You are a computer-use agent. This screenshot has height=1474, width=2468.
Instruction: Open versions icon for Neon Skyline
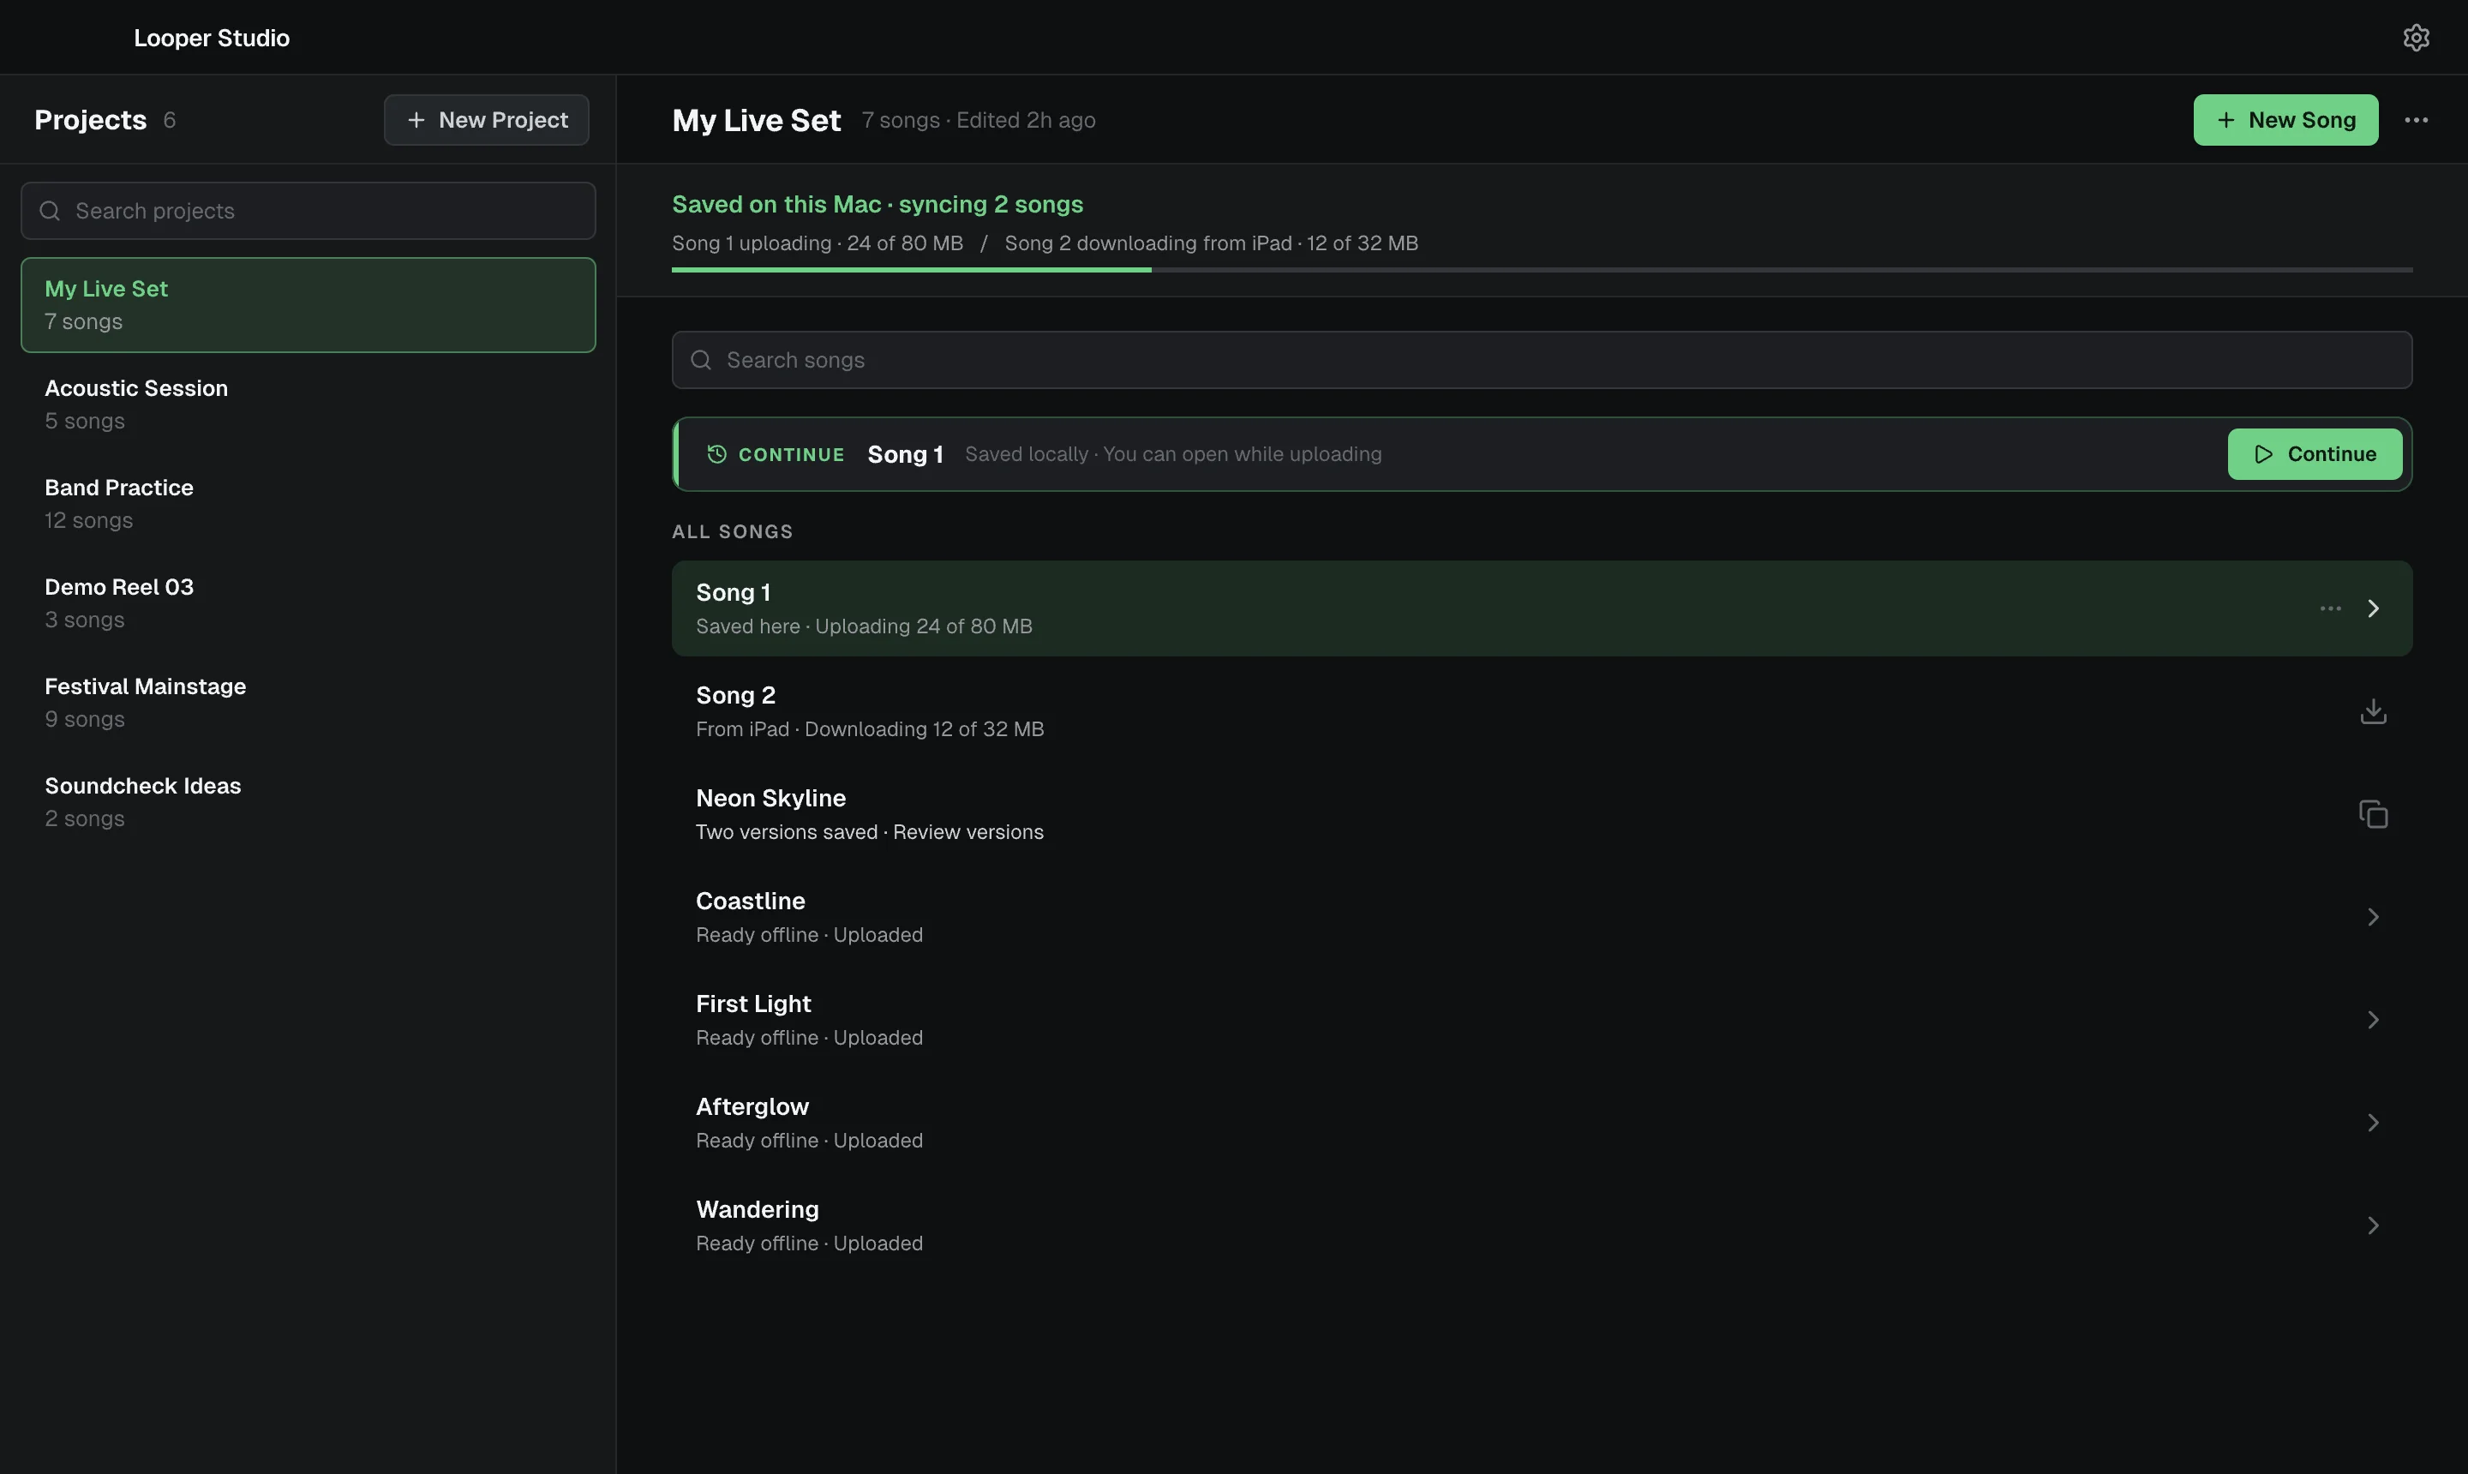(2373, 814)
